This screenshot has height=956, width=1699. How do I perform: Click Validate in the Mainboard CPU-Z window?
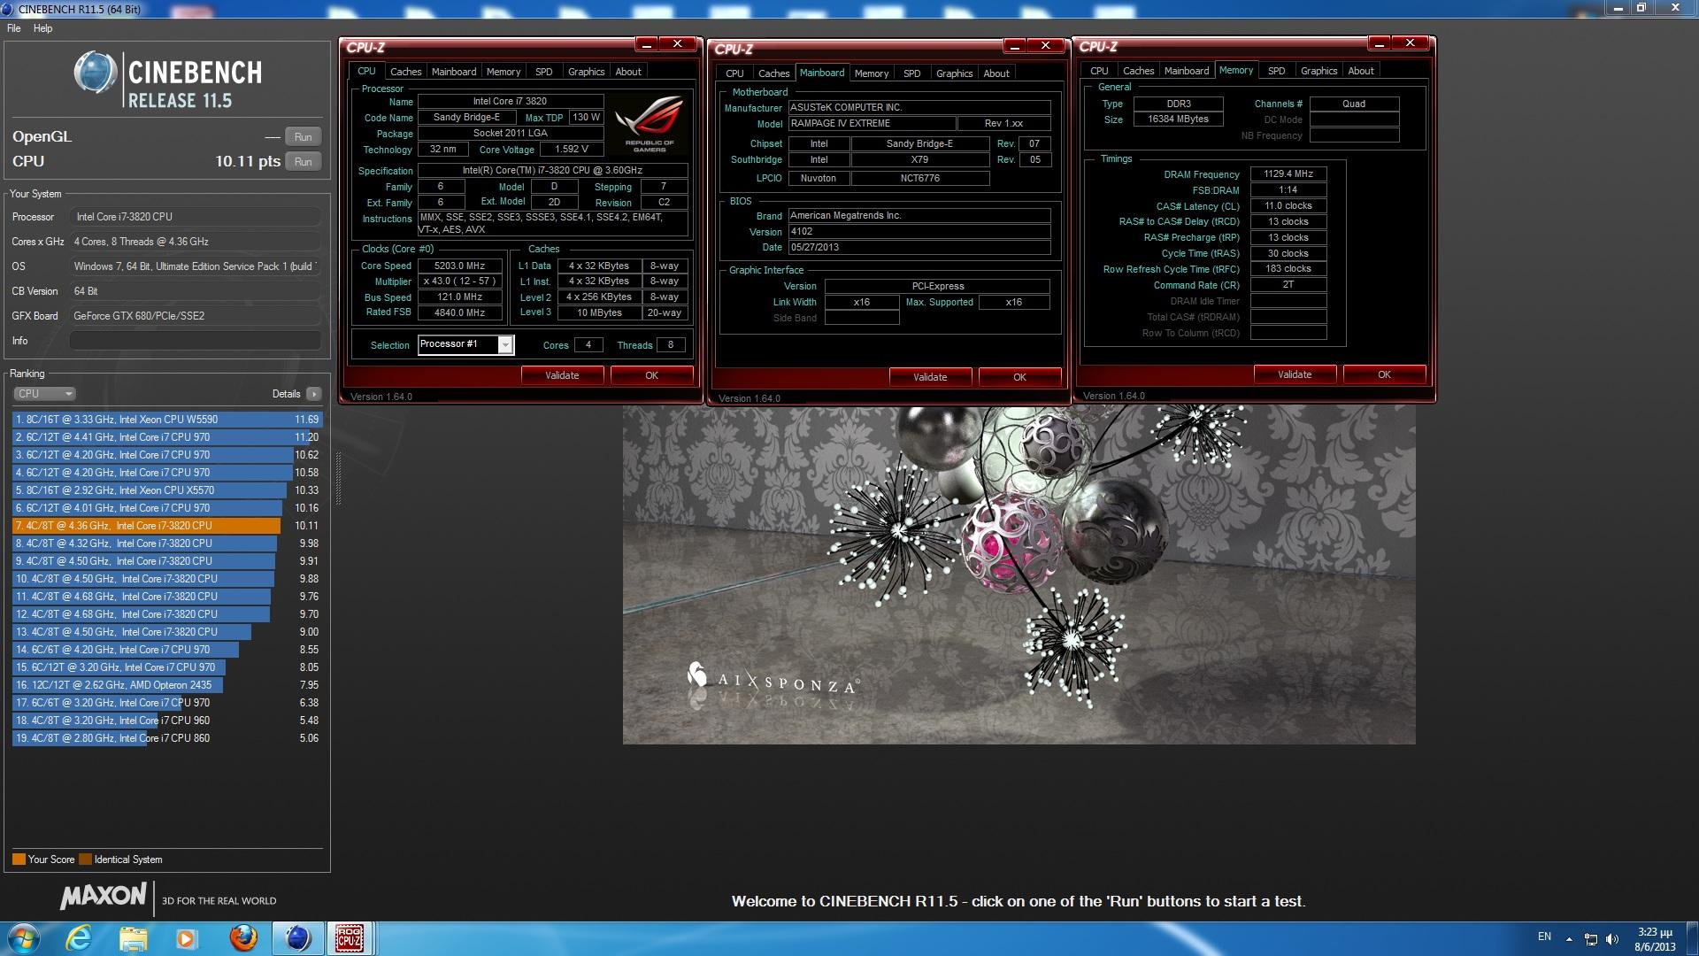930,377
